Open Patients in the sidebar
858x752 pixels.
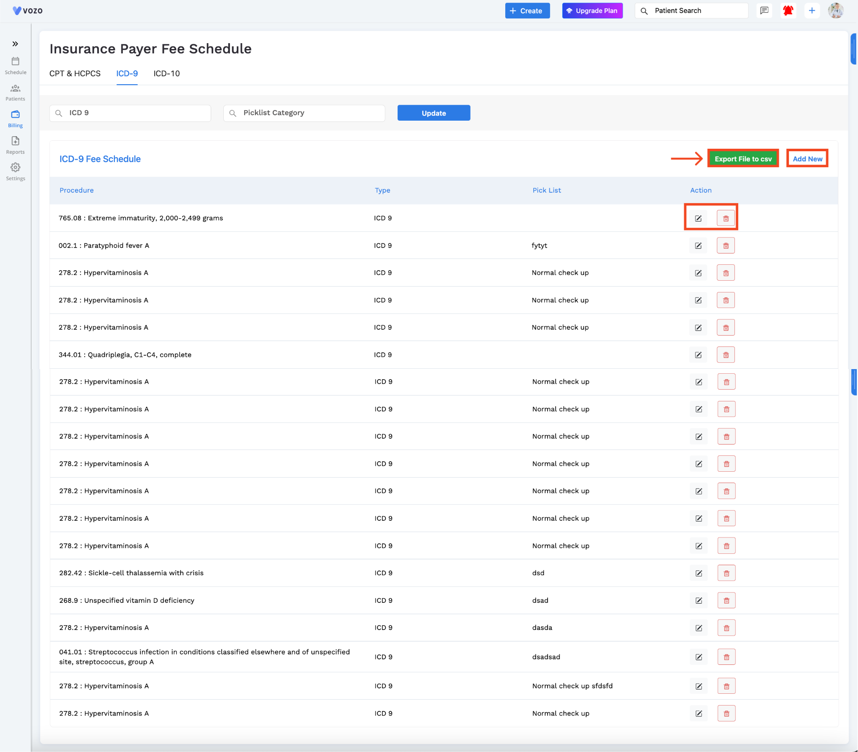(x=16, y=93)
